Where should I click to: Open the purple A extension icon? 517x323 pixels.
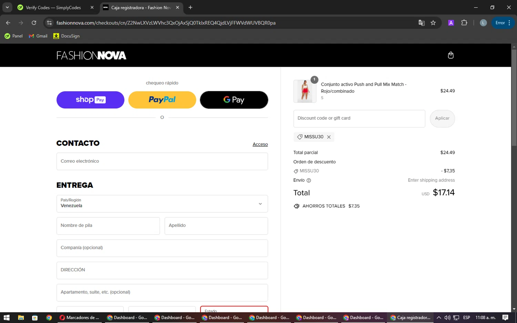pos(451,23)
